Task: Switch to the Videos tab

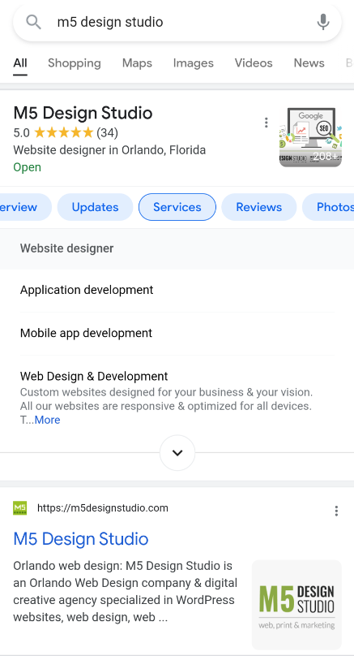Action: [x=254, y=63]
